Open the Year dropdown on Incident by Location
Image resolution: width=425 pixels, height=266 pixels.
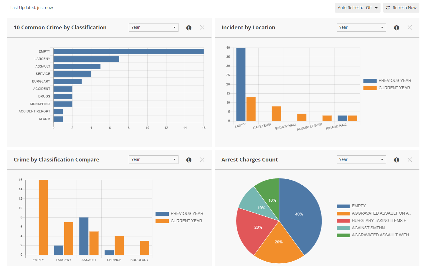click(361, 27)
